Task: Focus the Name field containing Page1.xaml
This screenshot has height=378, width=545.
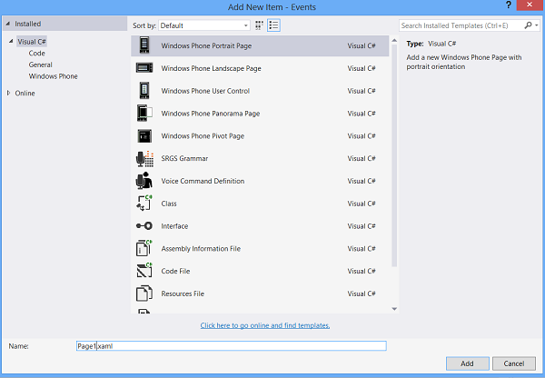Action: pos(231,346)
